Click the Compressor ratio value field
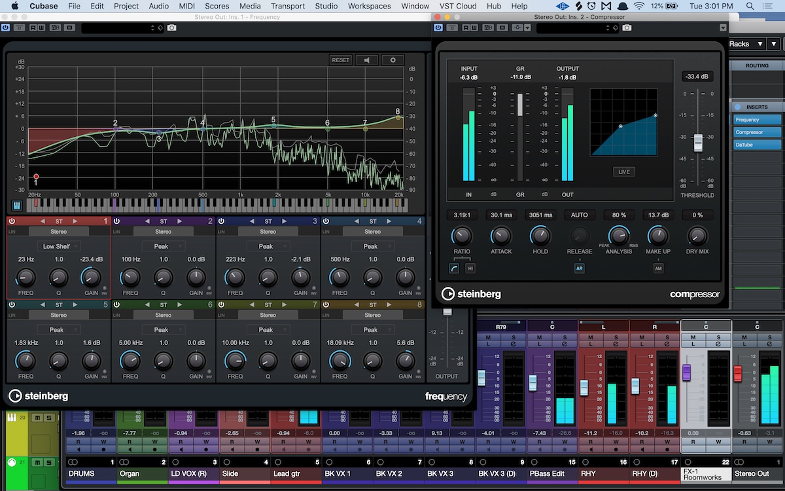785x491 pixels. (462, 215)
